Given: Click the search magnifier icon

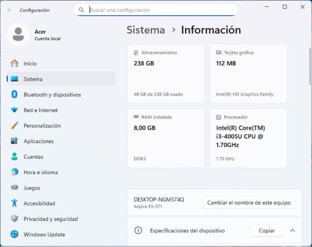Looking at the screenshot, I should pyautogui.click(x=81, y=10).
